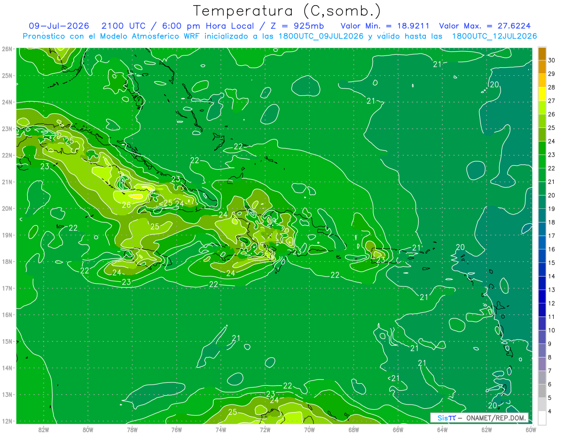Click the "2100 UTC" time text

point(123,26)
